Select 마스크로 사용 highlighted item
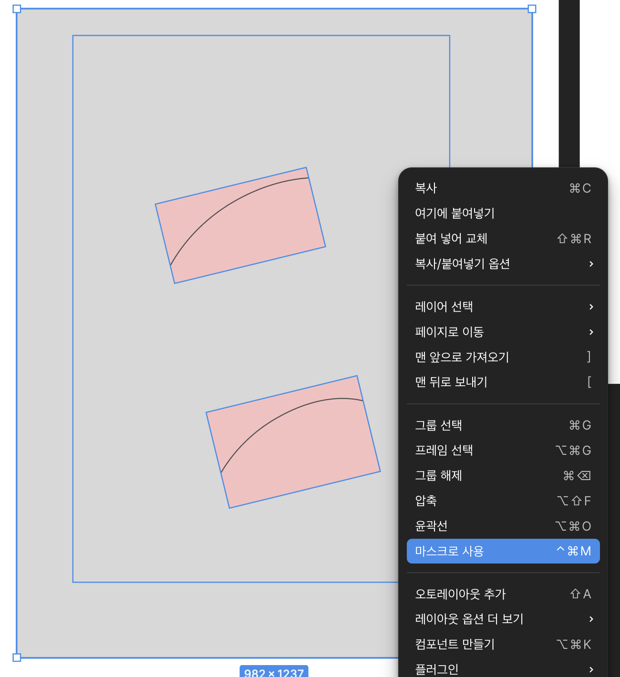Viewport: 620px width, 677px height. (503, 551)
